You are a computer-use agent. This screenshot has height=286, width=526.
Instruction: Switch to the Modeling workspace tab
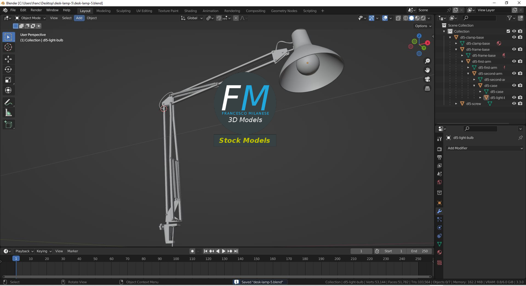coord(103,11)
